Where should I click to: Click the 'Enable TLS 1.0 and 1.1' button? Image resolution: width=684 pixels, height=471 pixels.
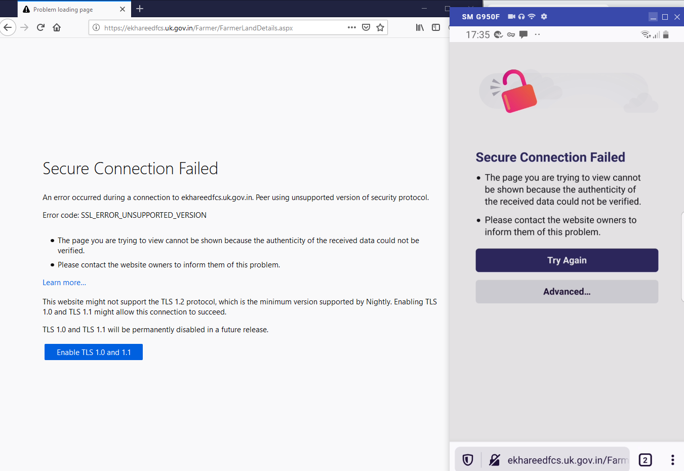(93, 351)
